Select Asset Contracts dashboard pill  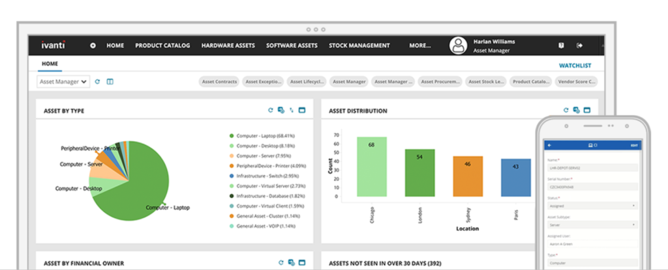[x=219, y=81]
